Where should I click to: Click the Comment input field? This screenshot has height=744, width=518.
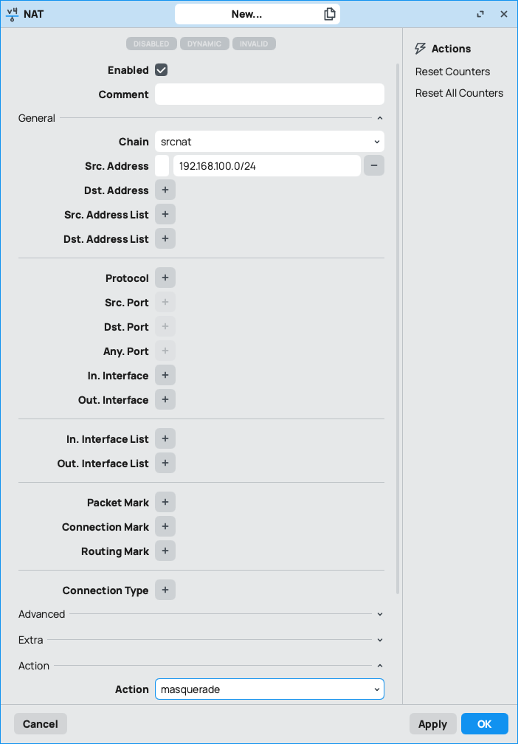[269, 94]
